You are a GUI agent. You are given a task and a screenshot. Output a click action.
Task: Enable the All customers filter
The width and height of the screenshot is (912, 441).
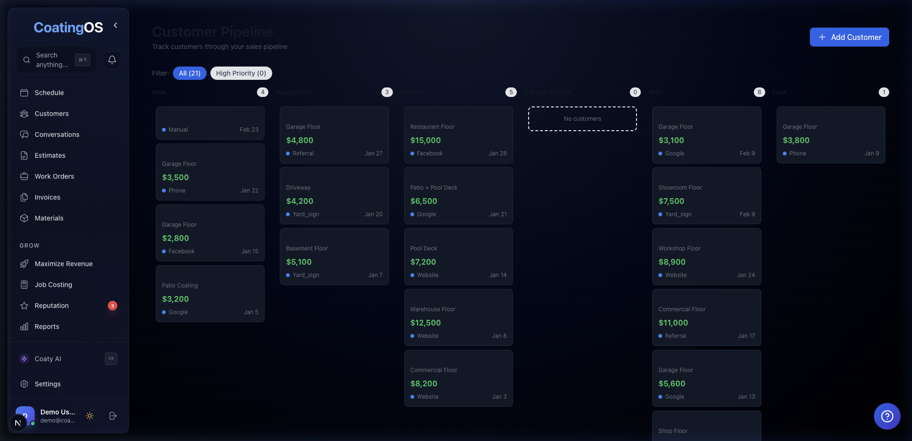point(190,73)
